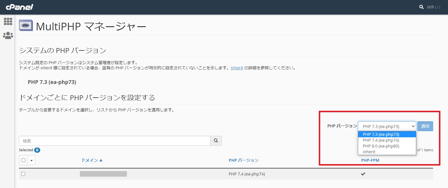
Task: Click the cPanel logo
Action: click(19, 7)
